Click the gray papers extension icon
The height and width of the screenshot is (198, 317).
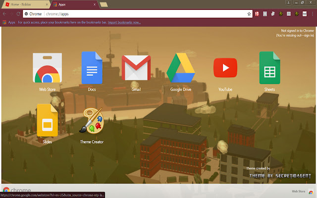click(x=273, y=14)
